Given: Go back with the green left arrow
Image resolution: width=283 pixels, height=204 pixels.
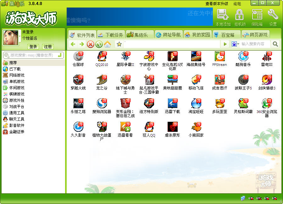Looking at the screenshot, I should (x=73, y=44).
